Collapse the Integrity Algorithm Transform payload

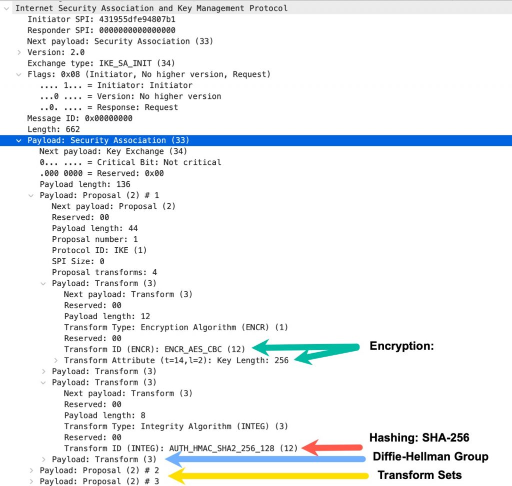point(43,382)
